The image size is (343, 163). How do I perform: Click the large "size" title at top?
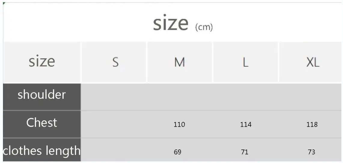(x=170, y=23)
